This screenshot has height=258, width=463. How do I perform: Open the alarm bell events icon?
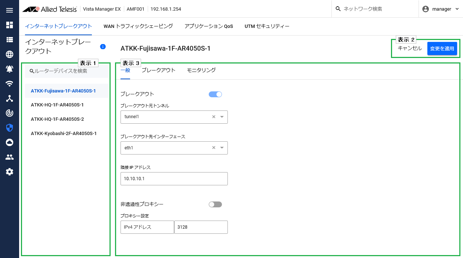[x=10, y=69]
